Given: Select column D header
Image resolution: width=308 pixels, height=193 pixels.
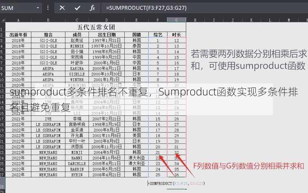Looking at the screenshot, I should pos(107,20).
